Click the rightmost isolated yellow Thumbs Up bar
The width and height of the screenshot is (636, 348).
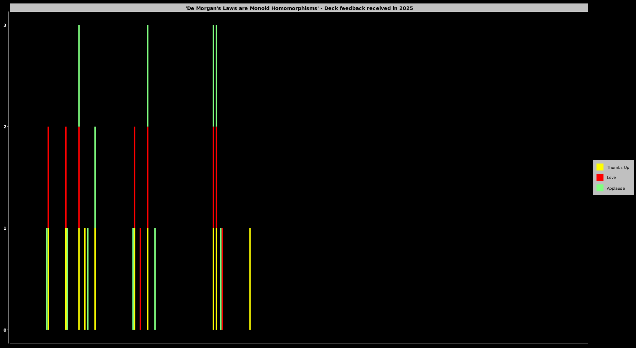250,279
